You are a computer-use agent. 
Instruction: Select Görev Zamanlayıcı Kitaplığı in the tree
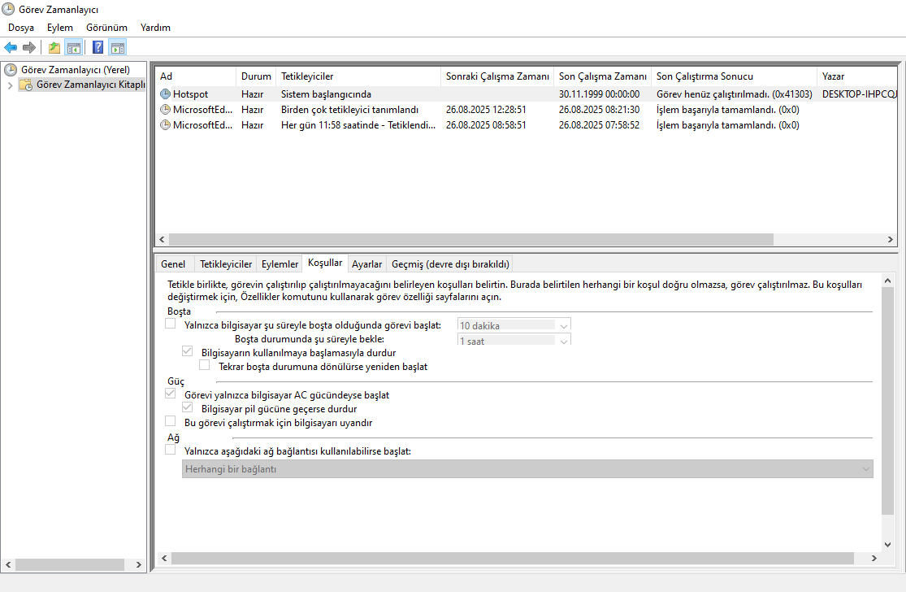pyautogui.click(x=91, y=85)
